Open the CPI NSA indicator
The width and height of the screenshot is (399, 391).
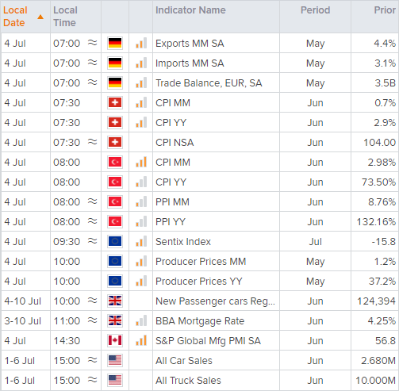tap(175, 143)
